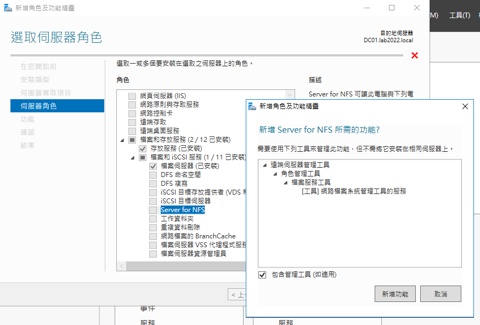
Task: Check the 遠端桌面服務 role
Action: [x=132, y=131]
